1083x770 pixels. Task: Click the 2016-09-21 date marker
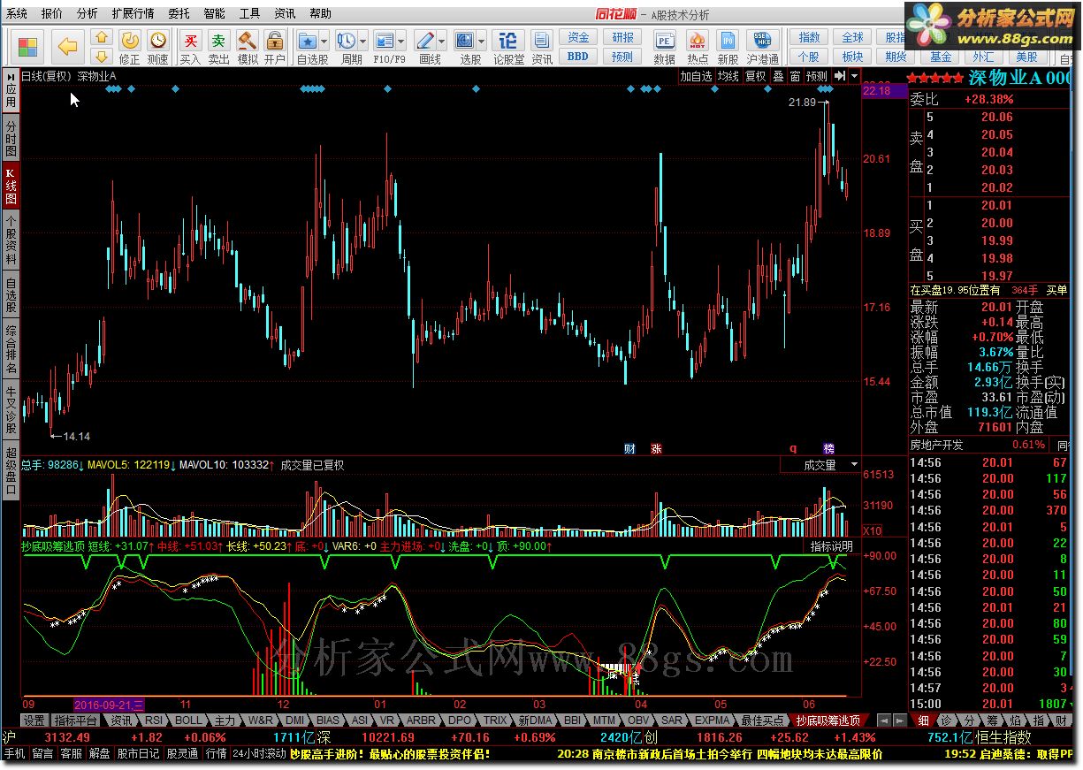tap(110, 705)
